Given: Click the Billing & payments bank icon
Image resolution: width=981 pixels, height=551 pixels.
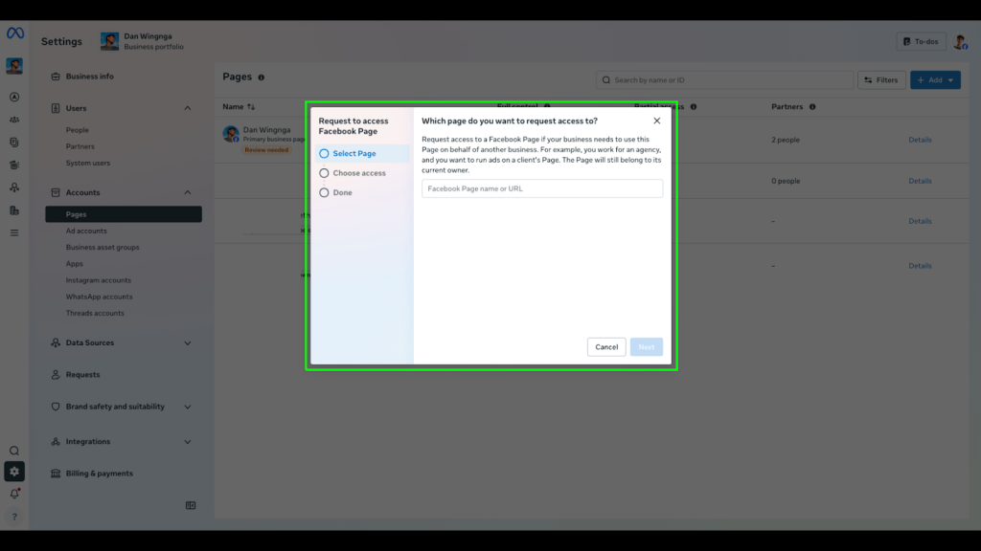Looking at the screenshot, I should (x=56, y=474).
